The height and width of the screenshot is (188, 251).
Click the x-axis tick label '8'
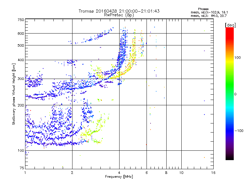point(166,173)
